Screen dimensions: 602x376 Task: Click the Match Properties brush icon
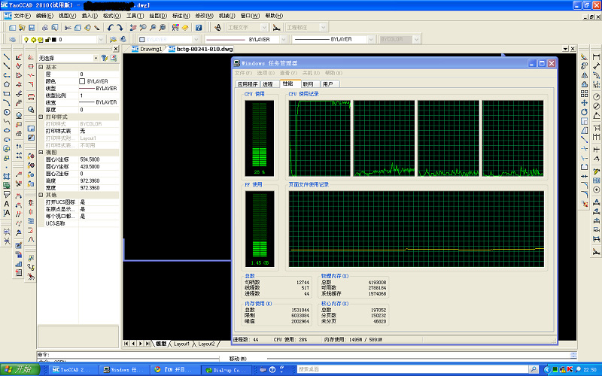pos(97,28)
